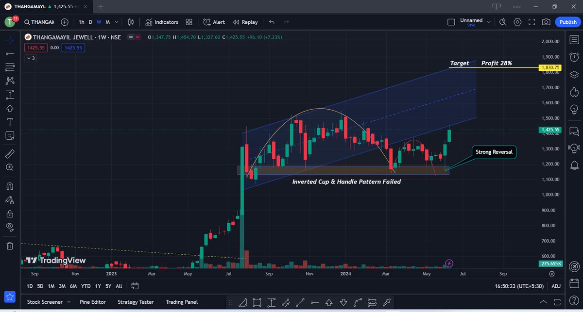Open the Notifications bell panel

coord(574,166)
